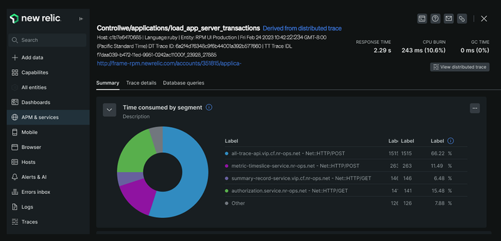Open Hosts page label
Viewport: 501px width, 241px height.
click(x=28, y=162)
